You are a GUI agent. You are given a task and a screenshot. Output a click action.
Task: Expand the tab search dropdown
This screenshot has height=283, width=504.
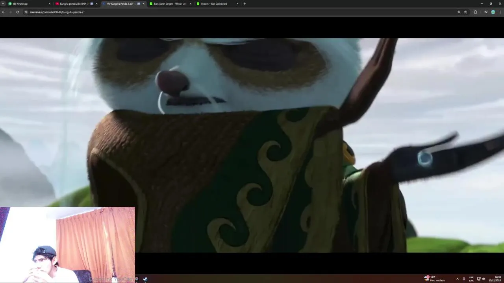click(3, 4)
